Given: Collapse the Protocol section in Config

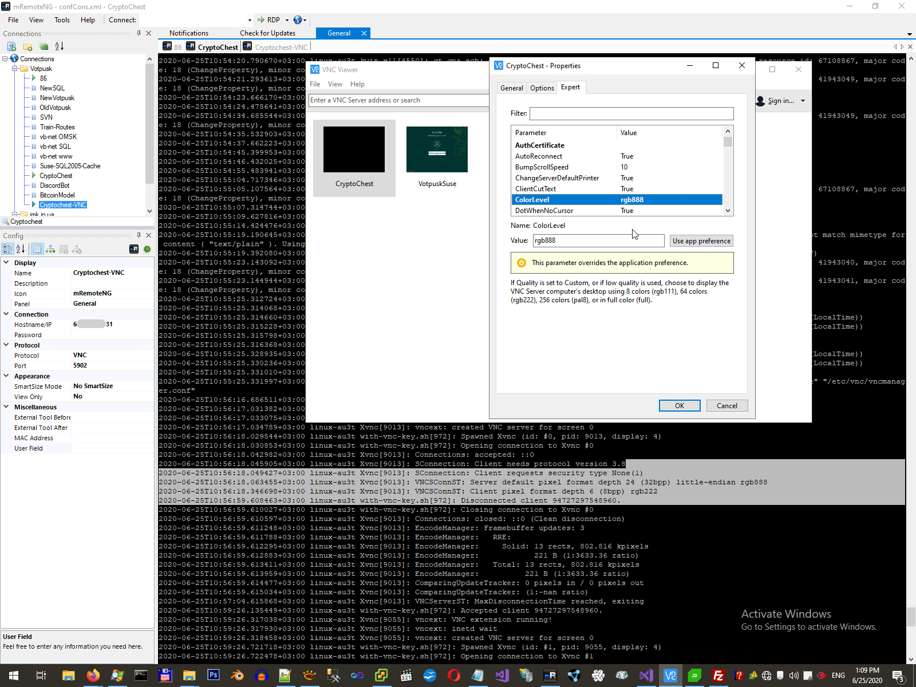Looking at the screenshot, I should pos(6,345).
